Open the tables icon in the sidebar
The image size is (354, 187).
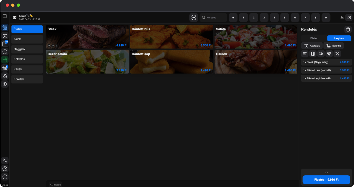click(x=5, y=36)
